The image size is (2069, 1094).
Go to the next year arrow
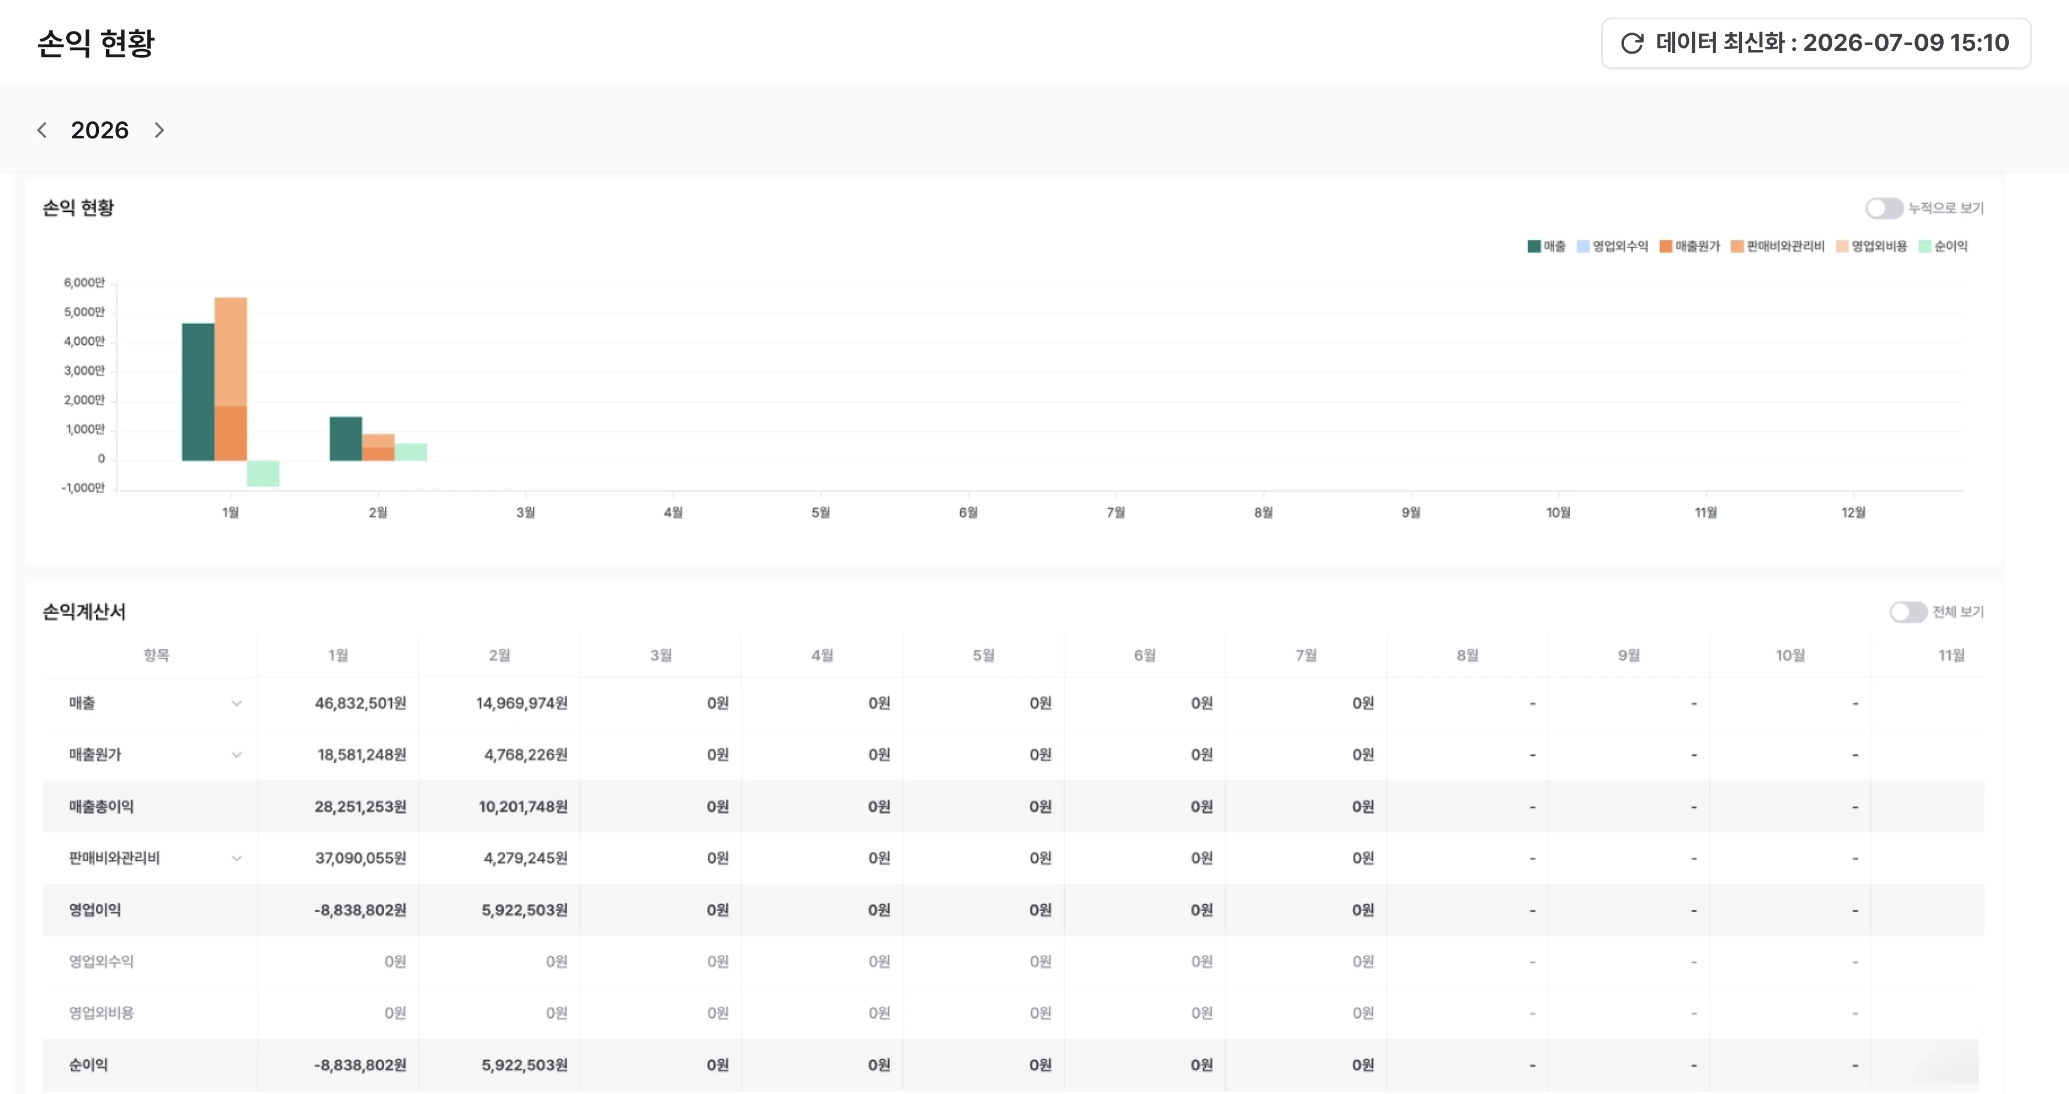tap(159, 130)
